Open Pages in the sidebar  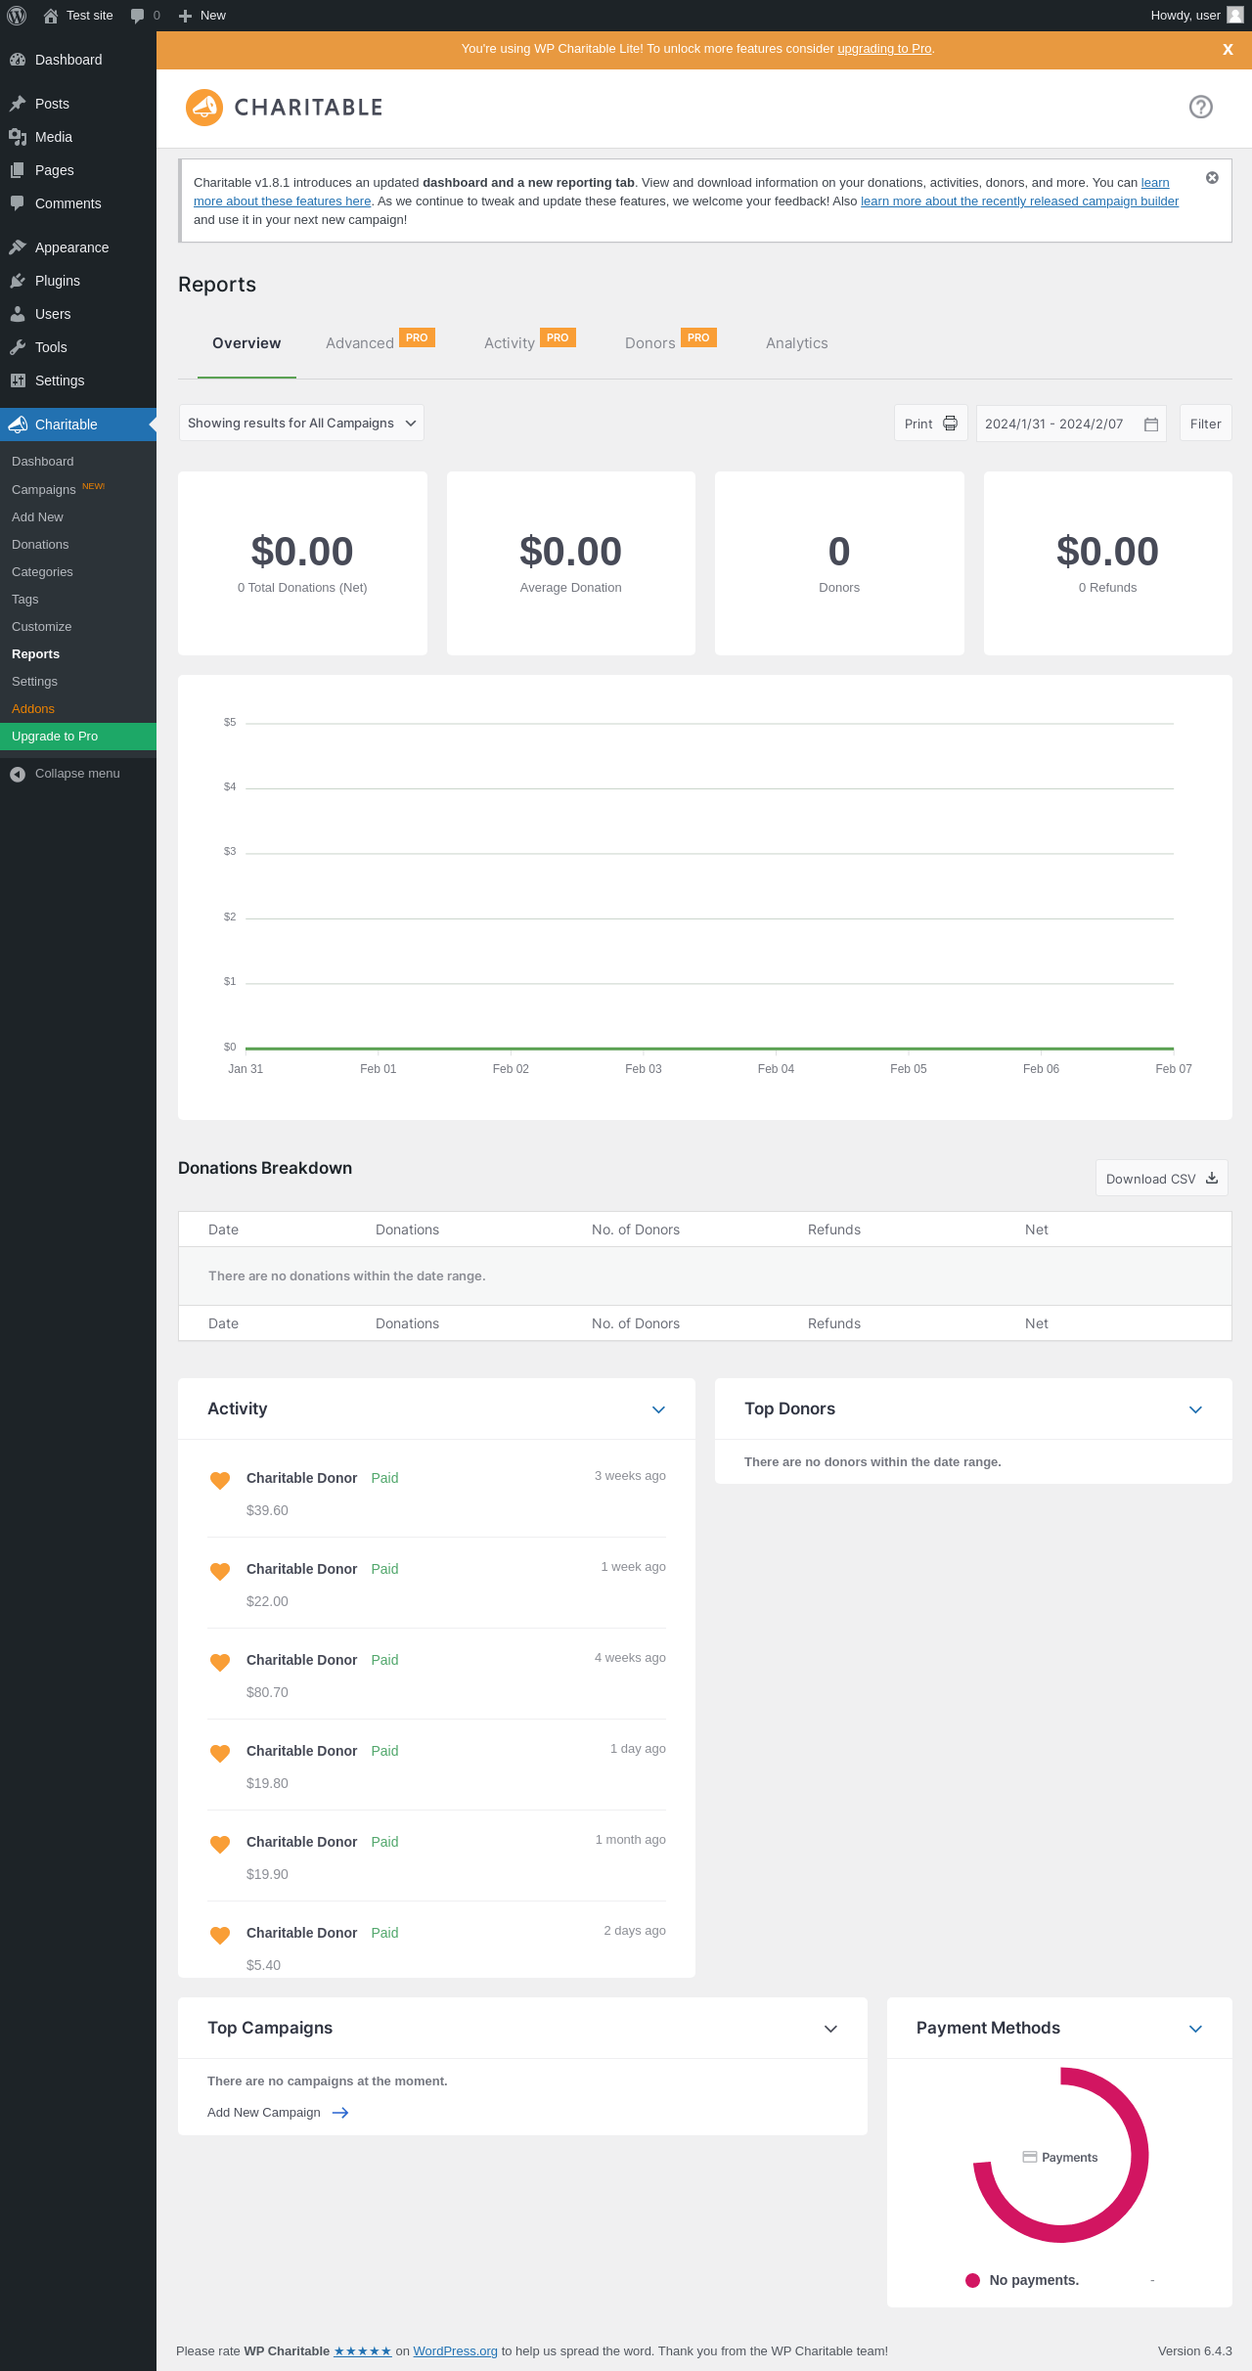point(78,170)
